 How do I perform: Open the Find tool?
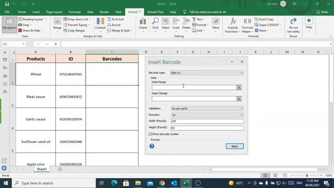click(156, 25)
